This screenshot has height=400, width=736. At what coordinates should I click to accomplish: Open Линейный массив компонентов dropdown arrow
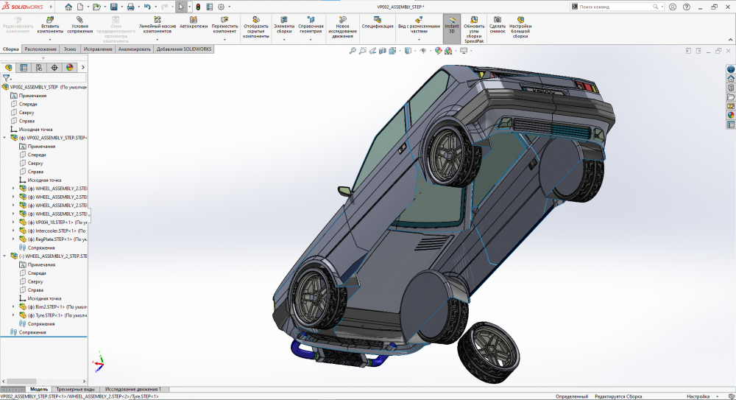(158, 39)
